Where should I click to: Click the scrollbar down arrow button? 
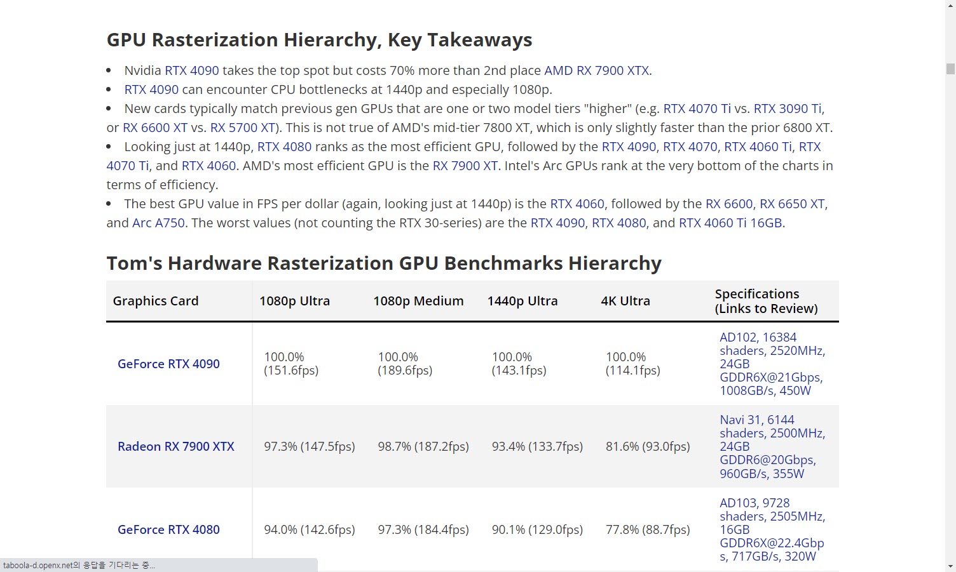point(950,566)
